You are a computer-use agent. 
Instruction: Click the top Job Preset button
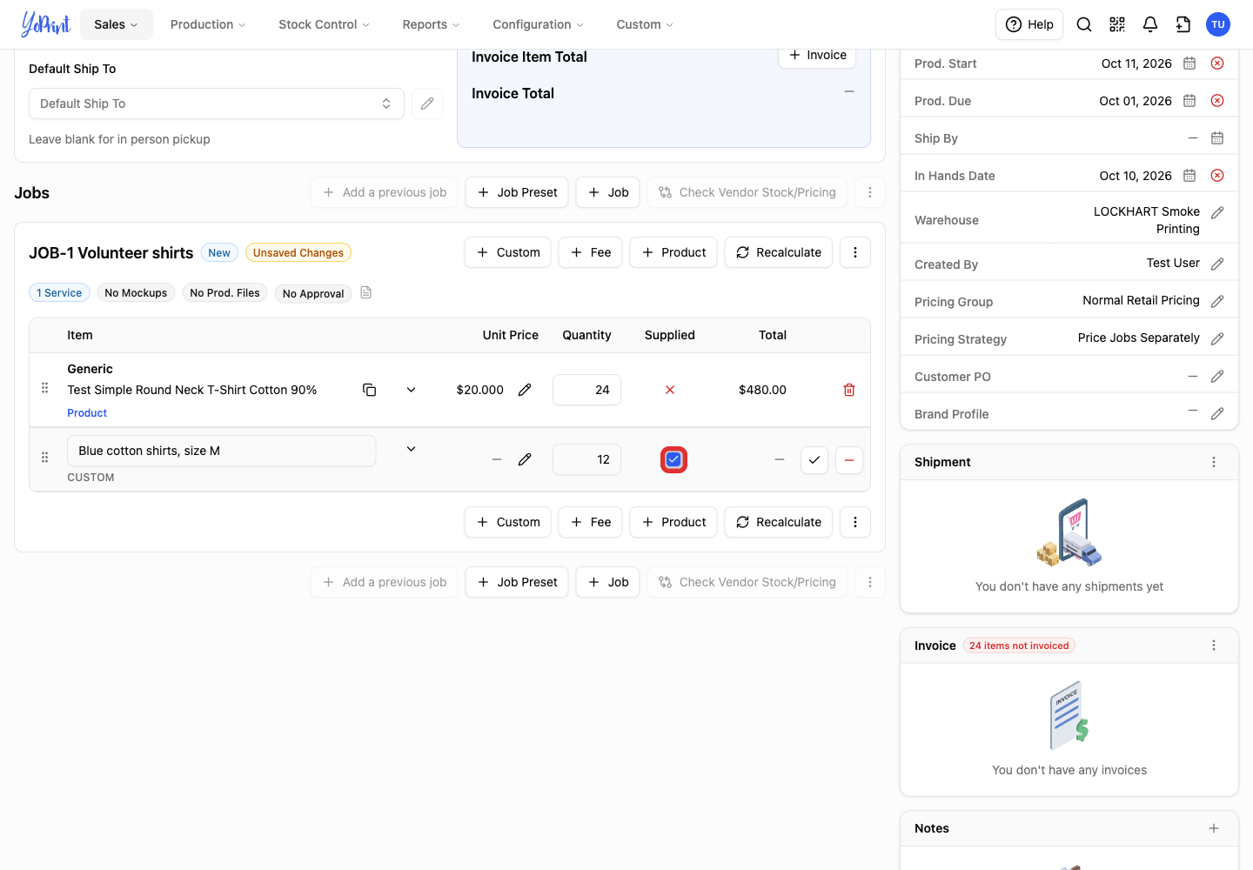517,192
